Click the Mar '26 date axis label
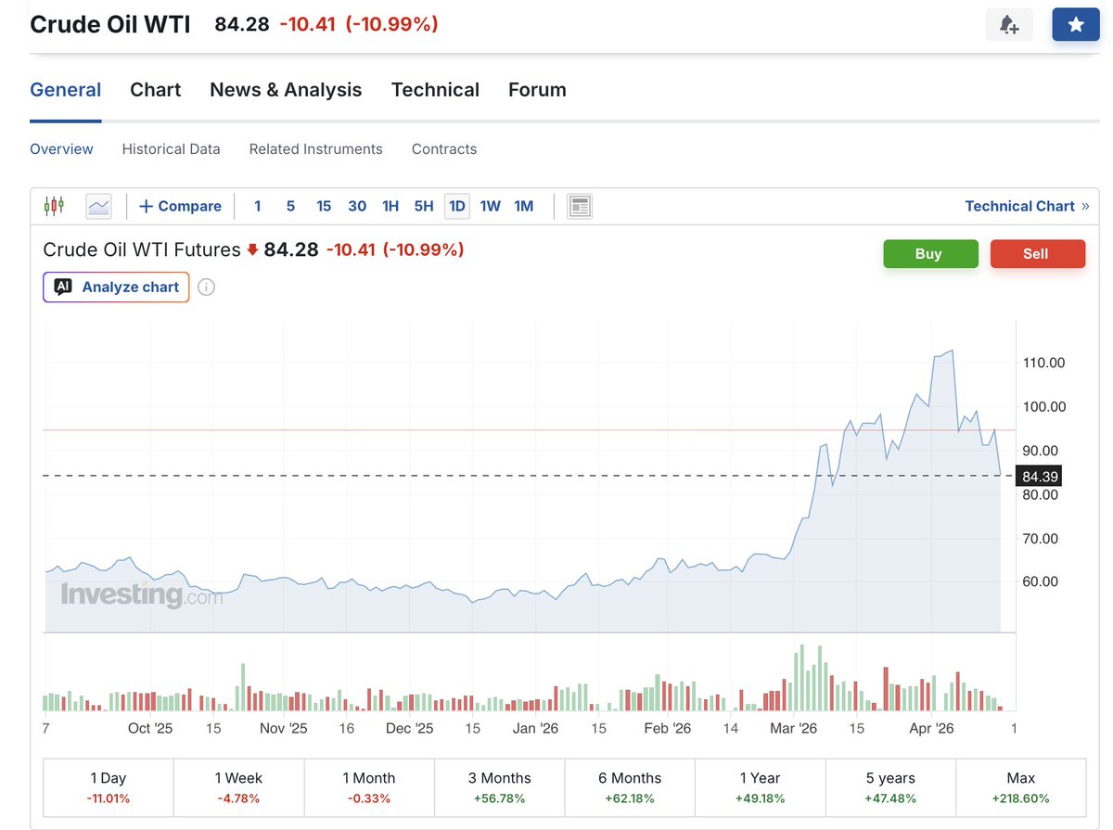Image resolution: width=1113 pixels, height=830 pixels. click(x=794, y=728)
